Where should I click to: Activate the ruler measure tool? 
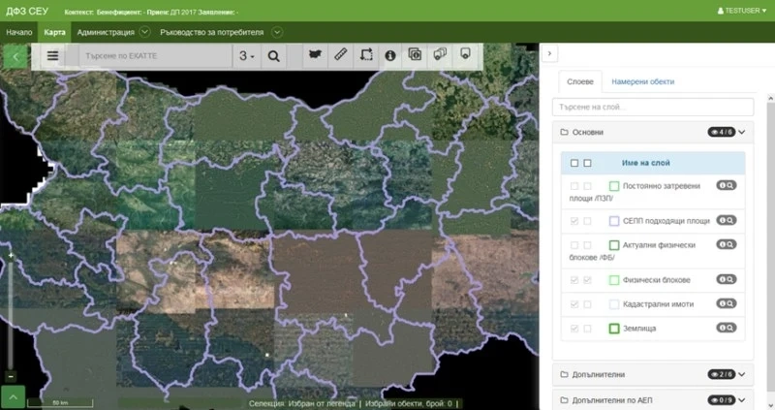tap(341, 54)
